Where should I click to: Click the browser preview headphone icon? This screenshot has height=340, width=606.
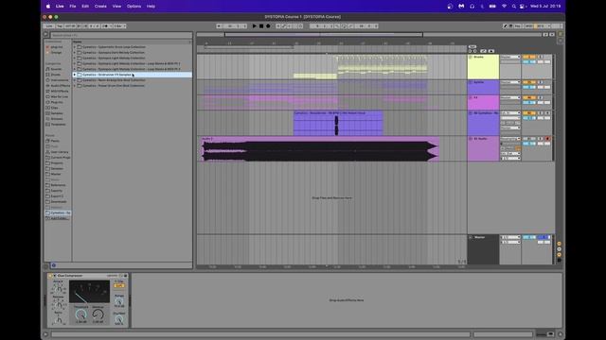[54, 265]
